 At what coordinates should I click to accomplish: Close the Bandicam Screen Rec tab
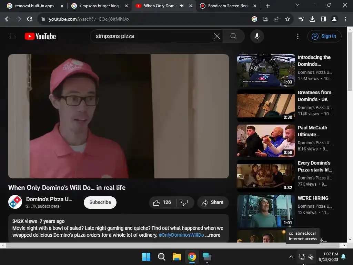click(255, 6)
